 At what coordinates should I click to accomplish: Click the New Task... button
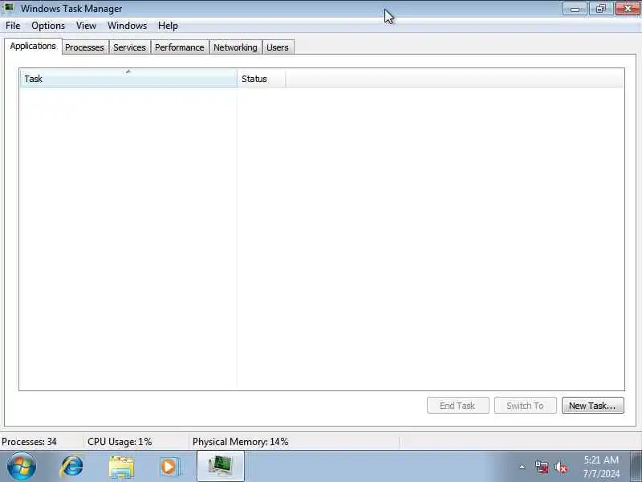592,406
